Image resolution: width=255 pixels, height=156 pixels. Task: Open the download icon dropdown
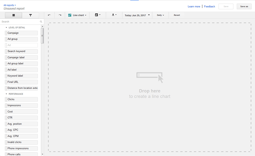(114, 15)
